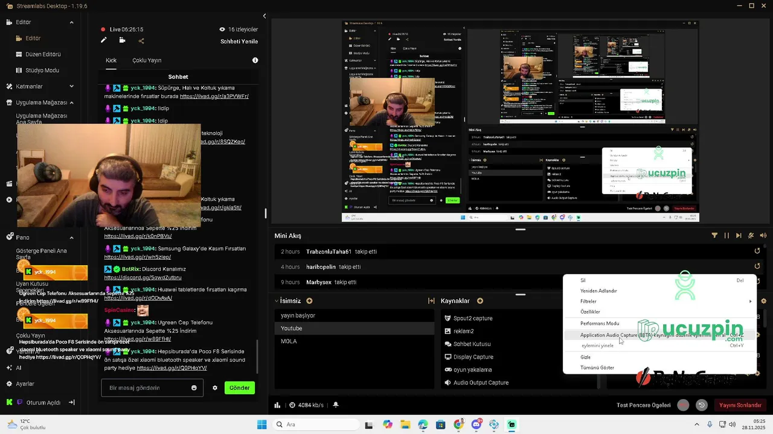The width and height of the screenshot is (773, 434).
Task: Click the notifications bell in status bar
Action: pyautogui.click(x=335, y=405)
